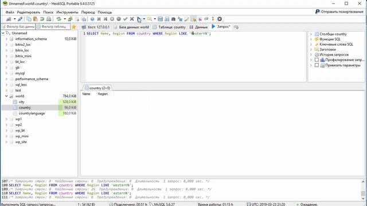Click the green undo arrow icon
This screenshot has width=367, height=206.
[42, 19]
